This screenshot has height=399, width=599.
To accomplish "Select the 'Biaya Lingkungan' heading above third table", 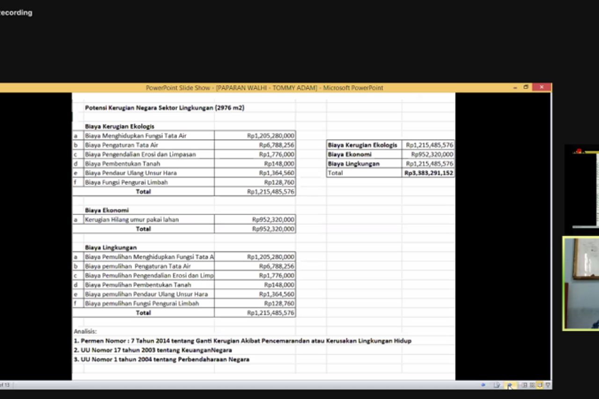I will pos(110,247).
